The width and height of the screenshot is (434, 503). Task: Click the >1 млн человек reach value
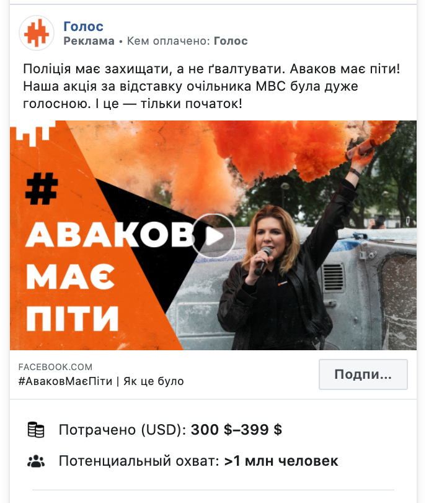(281, 461)
